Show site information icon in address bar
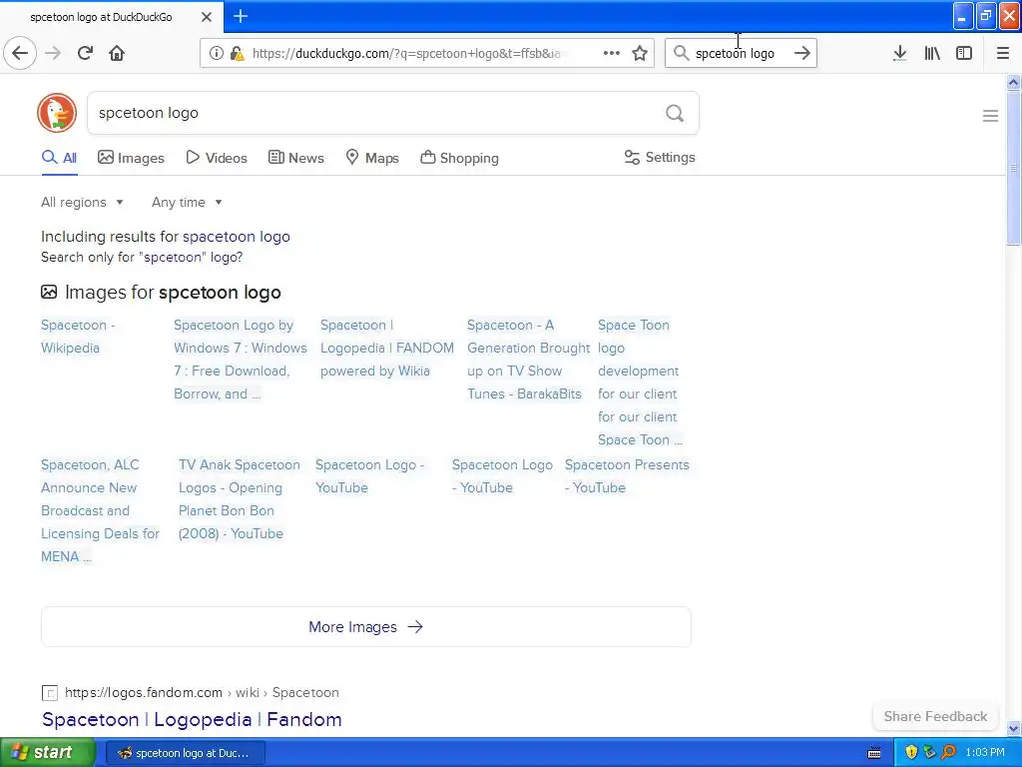The height and width of the screenshot is (767, 1022). point(216,53)
